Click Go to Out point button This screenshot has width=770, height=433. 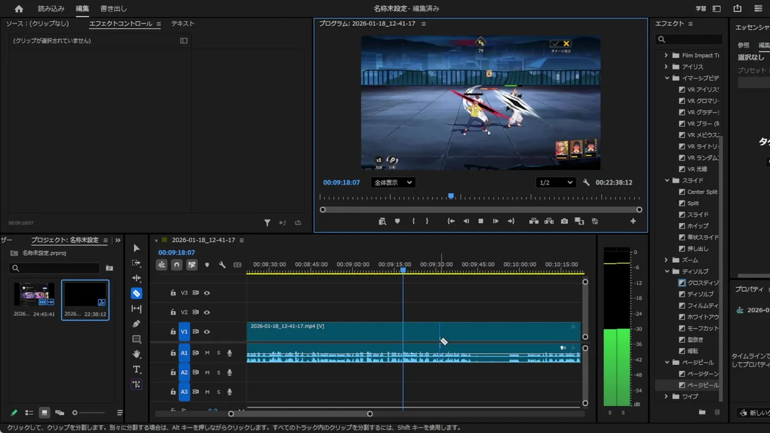coord(511,221)
